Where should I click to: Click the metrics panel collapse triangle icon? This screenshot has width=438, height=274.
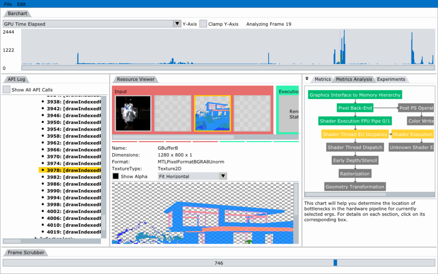point(307,79)
